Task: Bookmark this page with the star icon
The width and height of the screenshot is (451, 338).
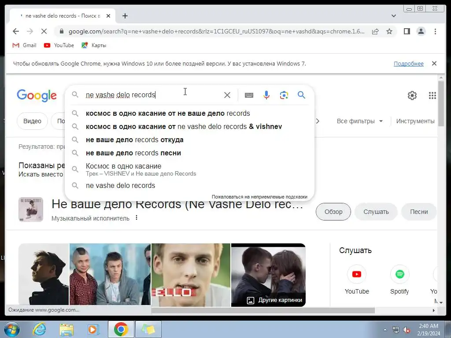Action: coord(389,31)
